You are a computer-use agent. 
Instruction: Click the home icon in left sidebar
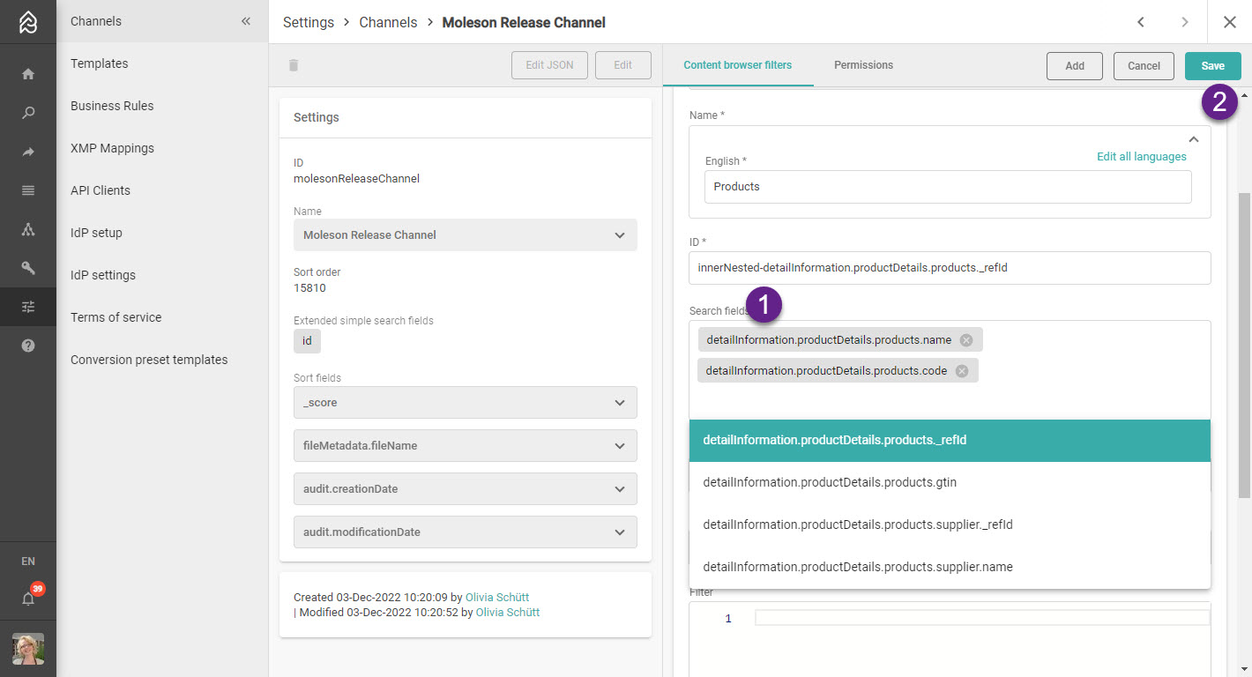[x=28, y=74]
